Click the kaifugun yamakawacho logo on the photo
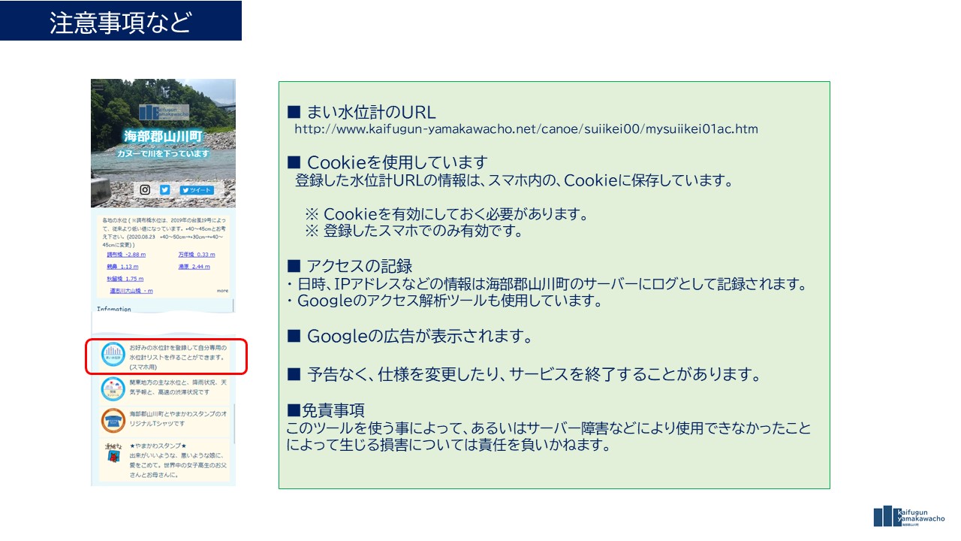This screenshot has width=961, height=541. [x=163, y=113]
